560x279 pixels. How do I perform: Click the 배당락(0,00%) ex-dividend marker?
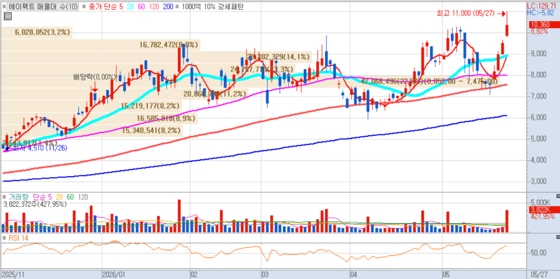point(94,77)
